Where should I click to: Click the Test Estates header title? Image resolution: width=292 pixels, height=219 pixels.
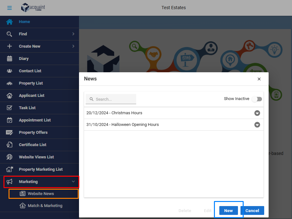click(x=173, y=8)
